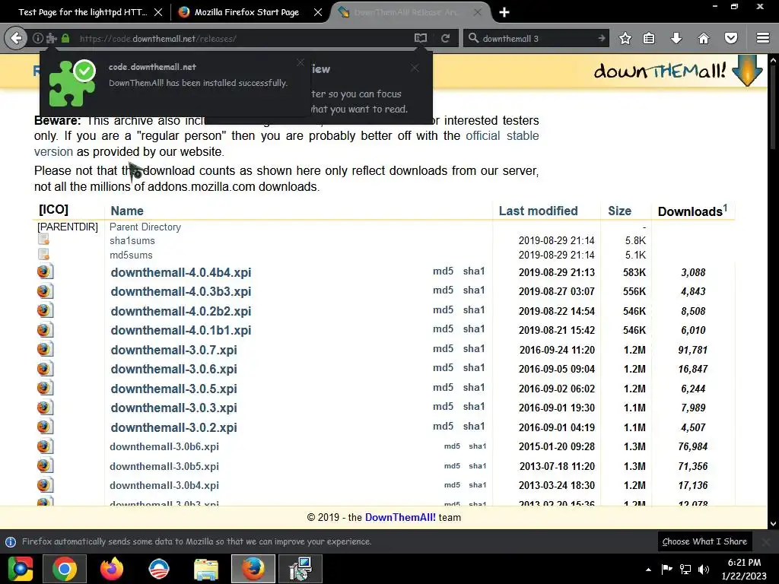Image resolution: width=779 pixels, height=584 pixels.
Task: Click the URL address bar field
Action: click(x=243, y=38)
